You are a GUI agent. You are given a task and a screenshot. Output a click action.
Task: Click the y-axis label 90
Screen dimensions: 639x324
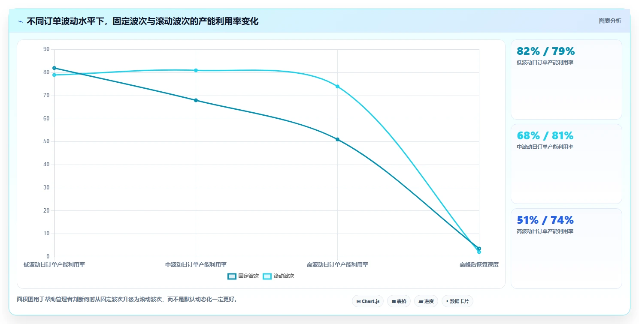(x=46, y=49)
